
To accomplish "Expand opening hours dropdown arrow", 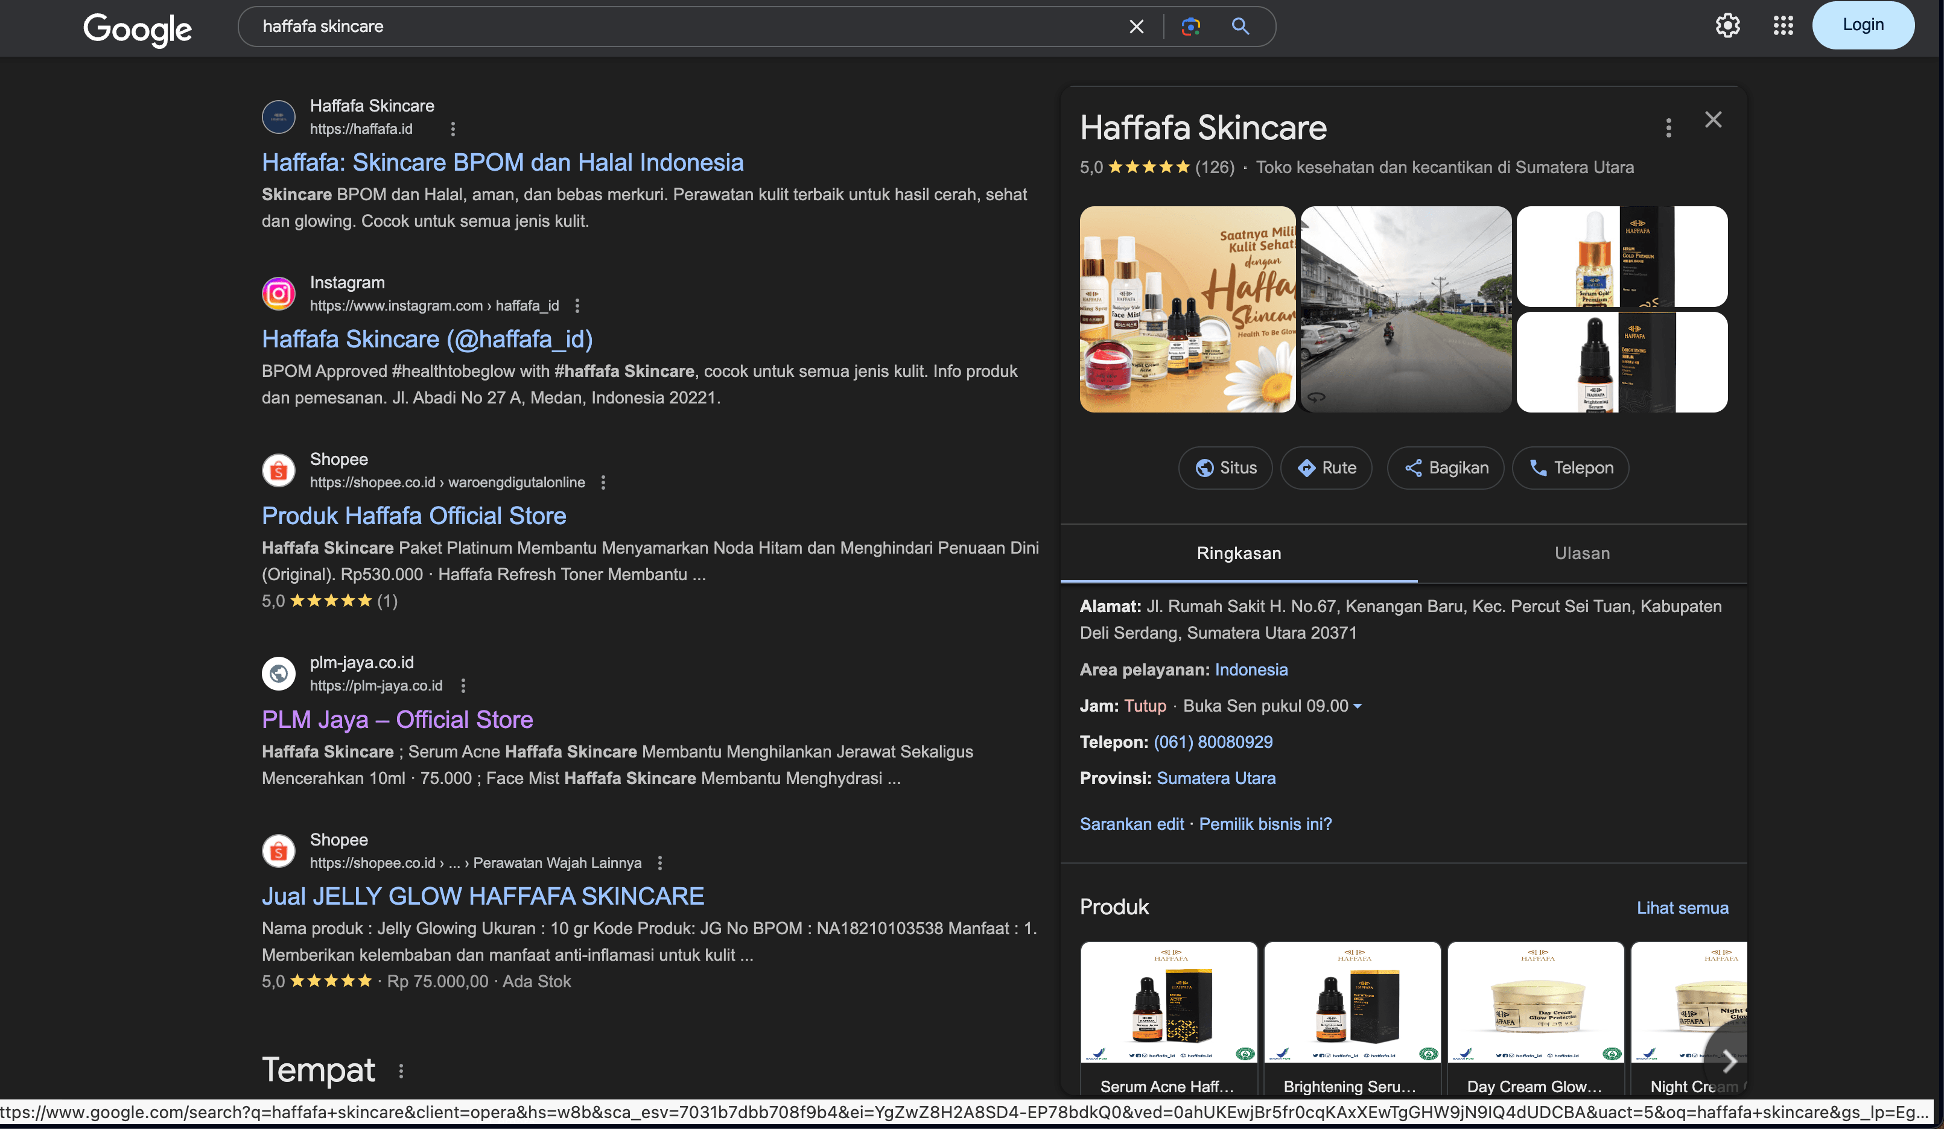I will 1358,706.
